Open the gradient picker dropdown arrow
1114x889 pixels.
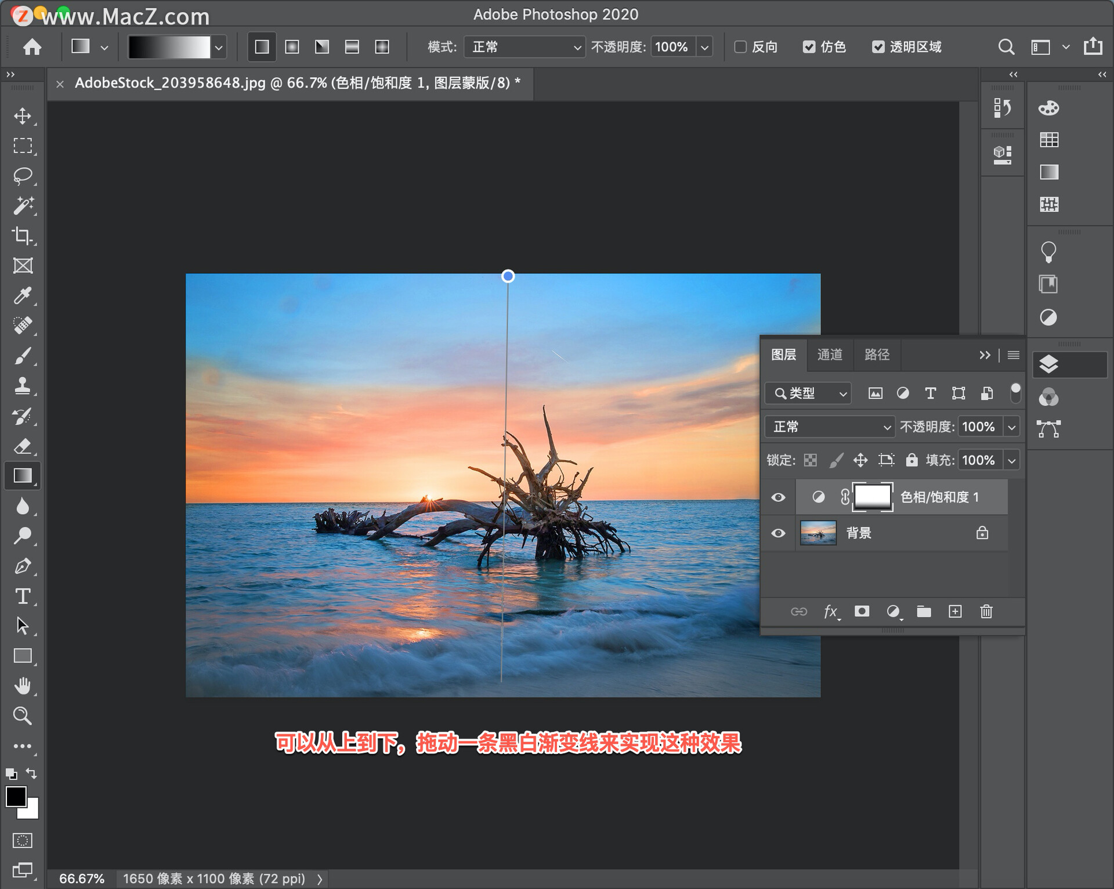coord(219,48)
